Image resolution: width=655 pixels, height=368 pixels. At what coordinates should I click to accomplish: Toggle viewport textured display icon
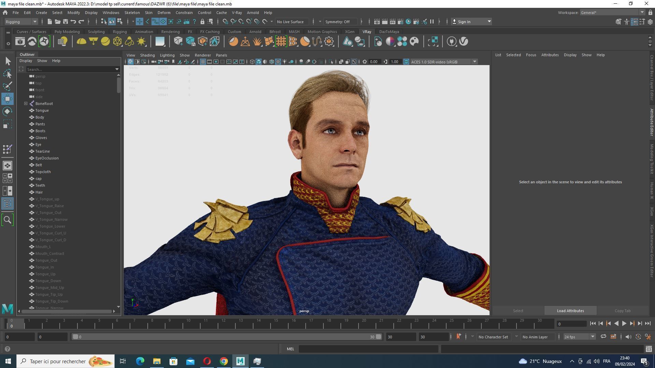pyautogui.click(x=278, y=62)
